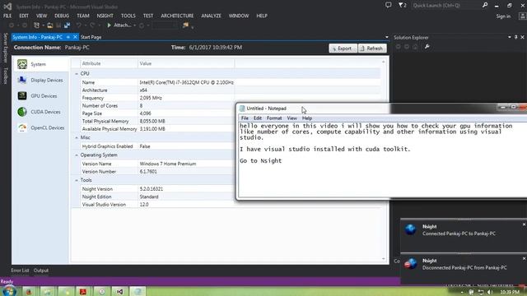
Task: Click Solution Explorer properties wrench icon
Action: pos(427,47)
